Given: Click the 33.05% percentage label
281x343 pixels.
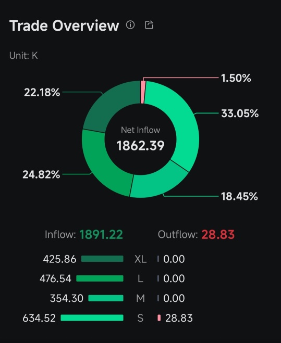Looking at the screenshot, I should [x=240, y=113].
